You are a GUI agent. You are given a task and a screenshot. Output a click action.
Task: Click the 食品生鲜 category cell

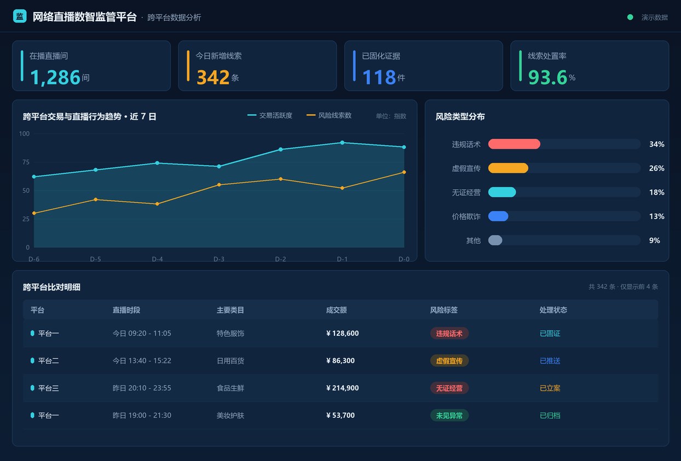point(230,388)
